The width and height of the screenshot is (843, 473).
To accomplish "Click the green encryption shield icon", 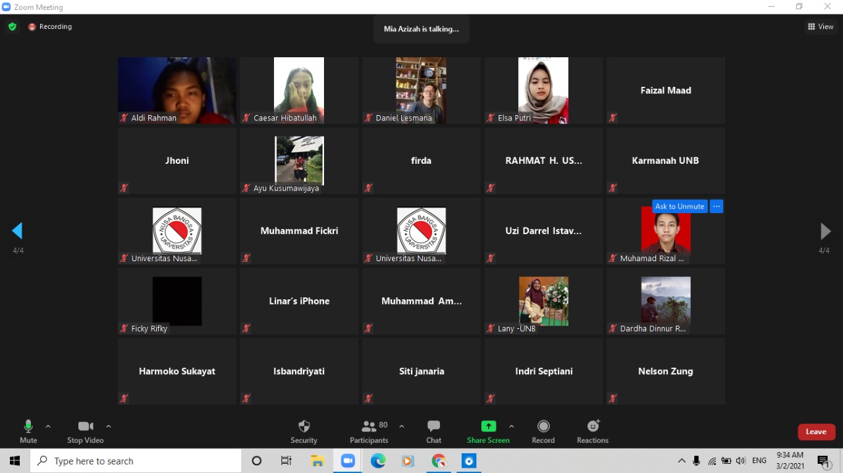I will (x=12, y=27).
